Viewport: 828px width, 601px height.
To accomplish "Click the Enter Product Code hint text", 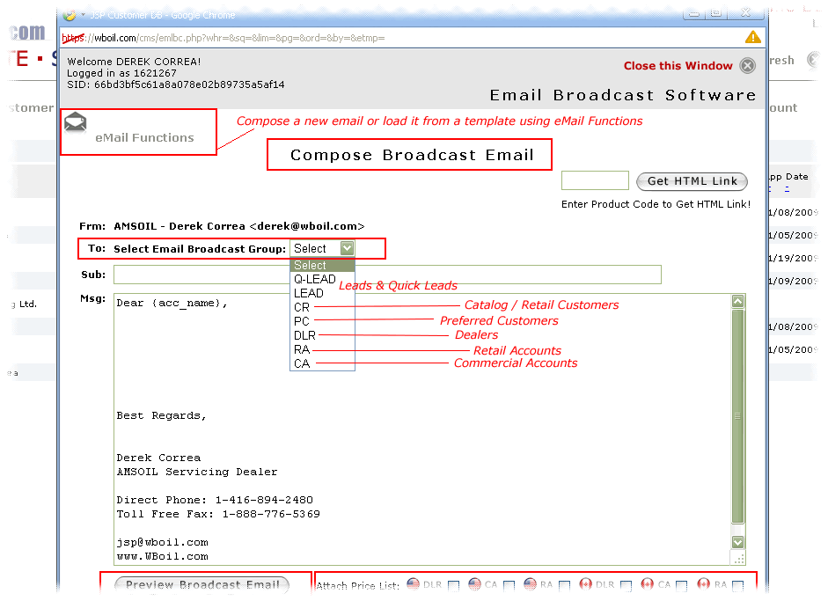I will tap(656, 204).
